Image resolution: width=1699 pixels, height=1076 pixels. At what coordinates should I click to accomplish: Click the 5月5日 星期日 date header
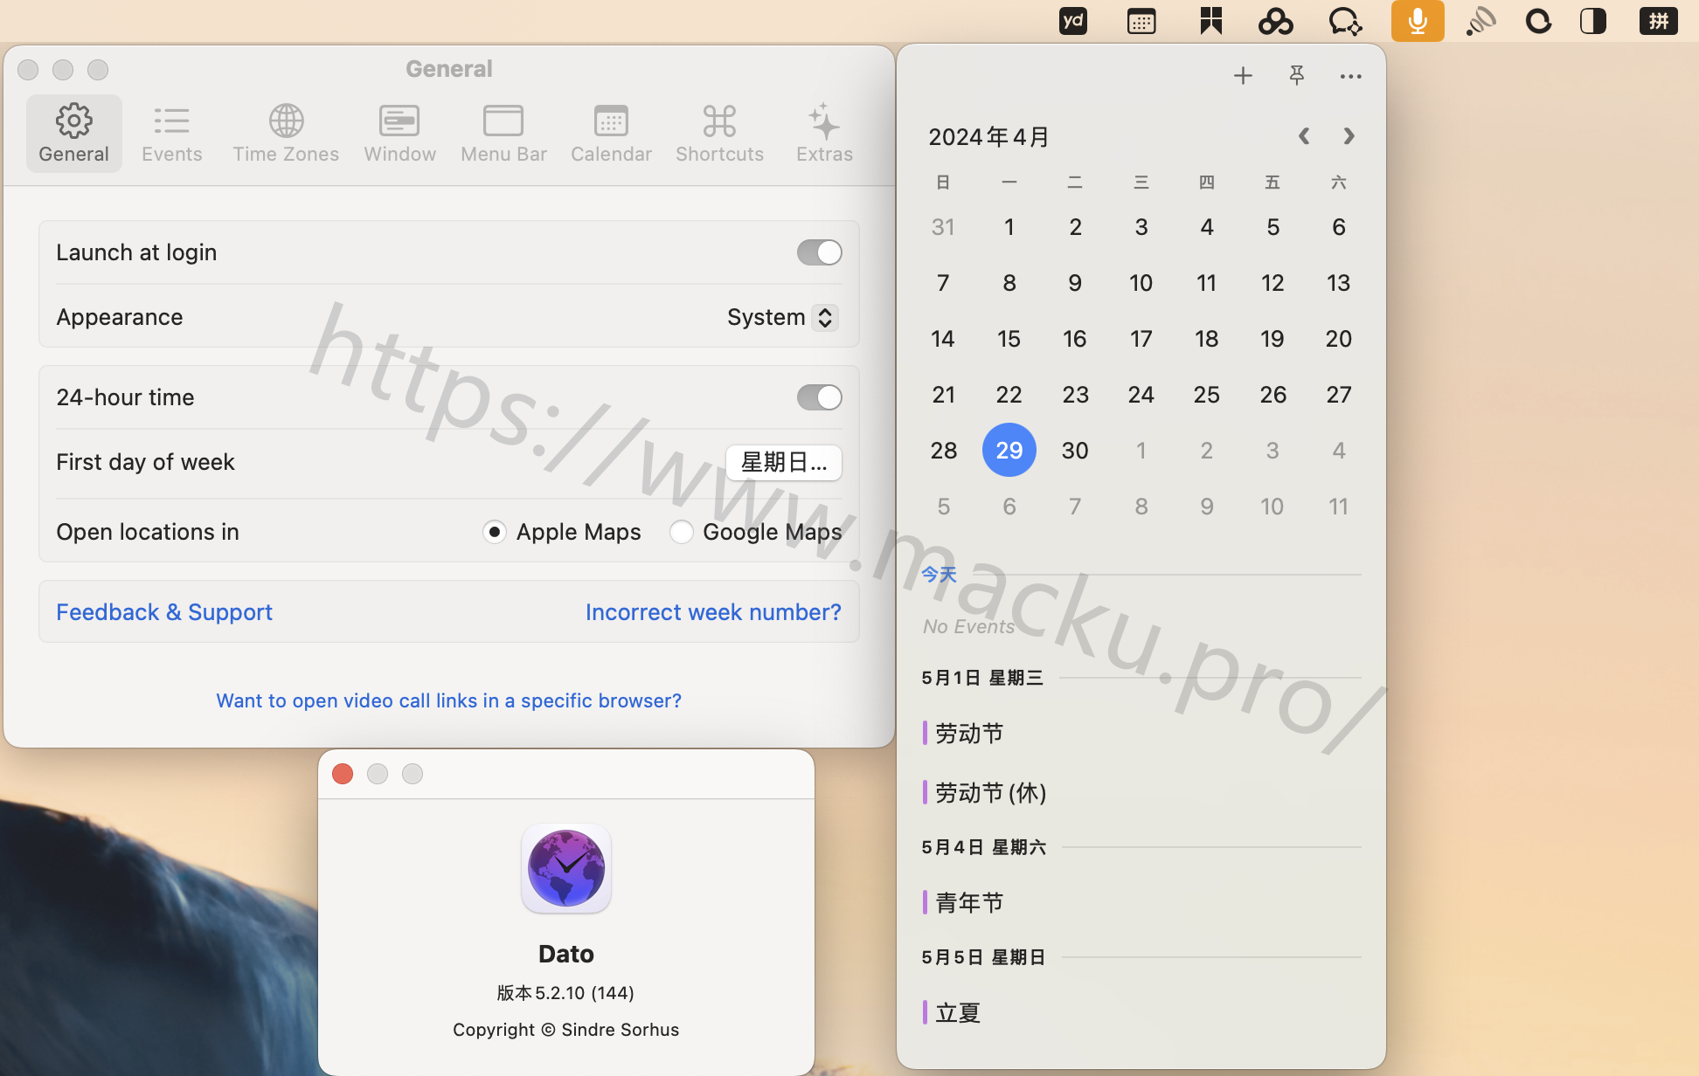tap(983, 957)
